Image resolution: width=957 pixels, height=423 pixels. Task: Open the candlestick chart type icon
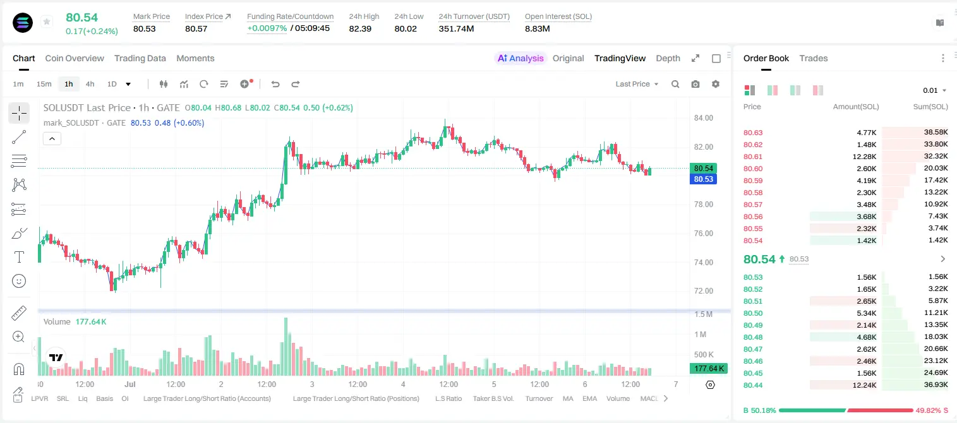164,84
